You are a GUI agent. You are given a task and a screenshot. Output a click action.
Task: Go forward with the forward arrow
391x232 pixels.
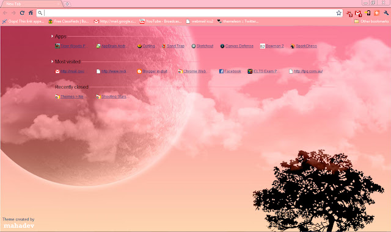(x=13, y=13)
